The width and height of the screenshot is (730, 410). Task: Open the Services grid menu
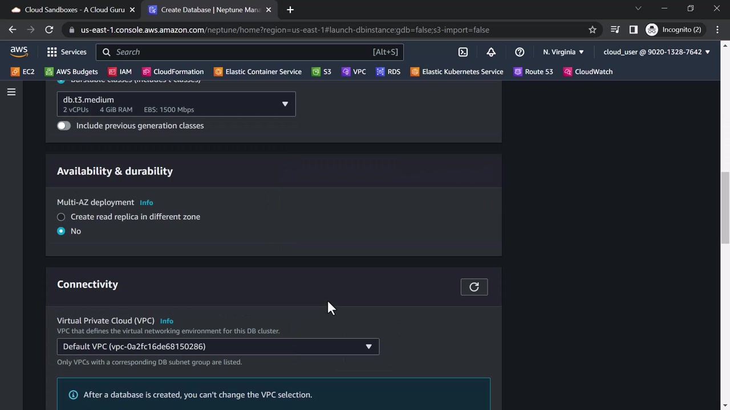click(67, 52)
